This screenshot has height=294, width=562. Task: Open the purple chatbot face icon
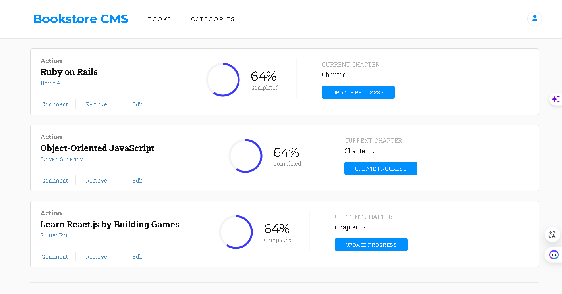(x=554, y=255)
